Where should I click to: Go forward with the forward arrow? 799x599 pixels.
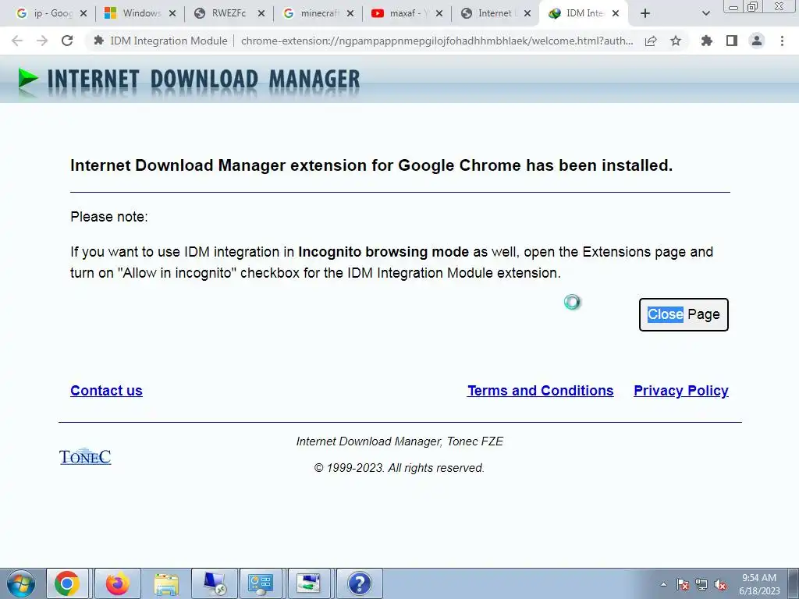42,41
